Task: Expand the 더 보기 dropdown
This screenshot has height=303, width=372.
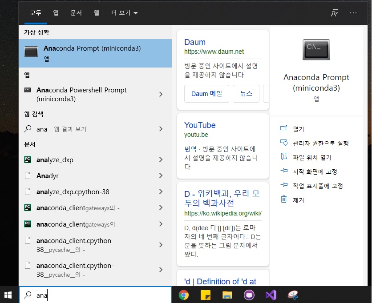Action: (x=125, y=13)
